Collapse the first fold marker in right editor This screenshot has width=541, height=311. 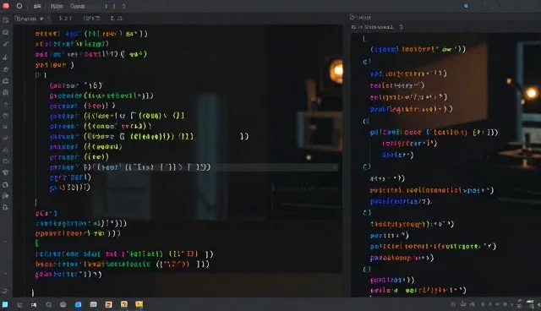366,62
